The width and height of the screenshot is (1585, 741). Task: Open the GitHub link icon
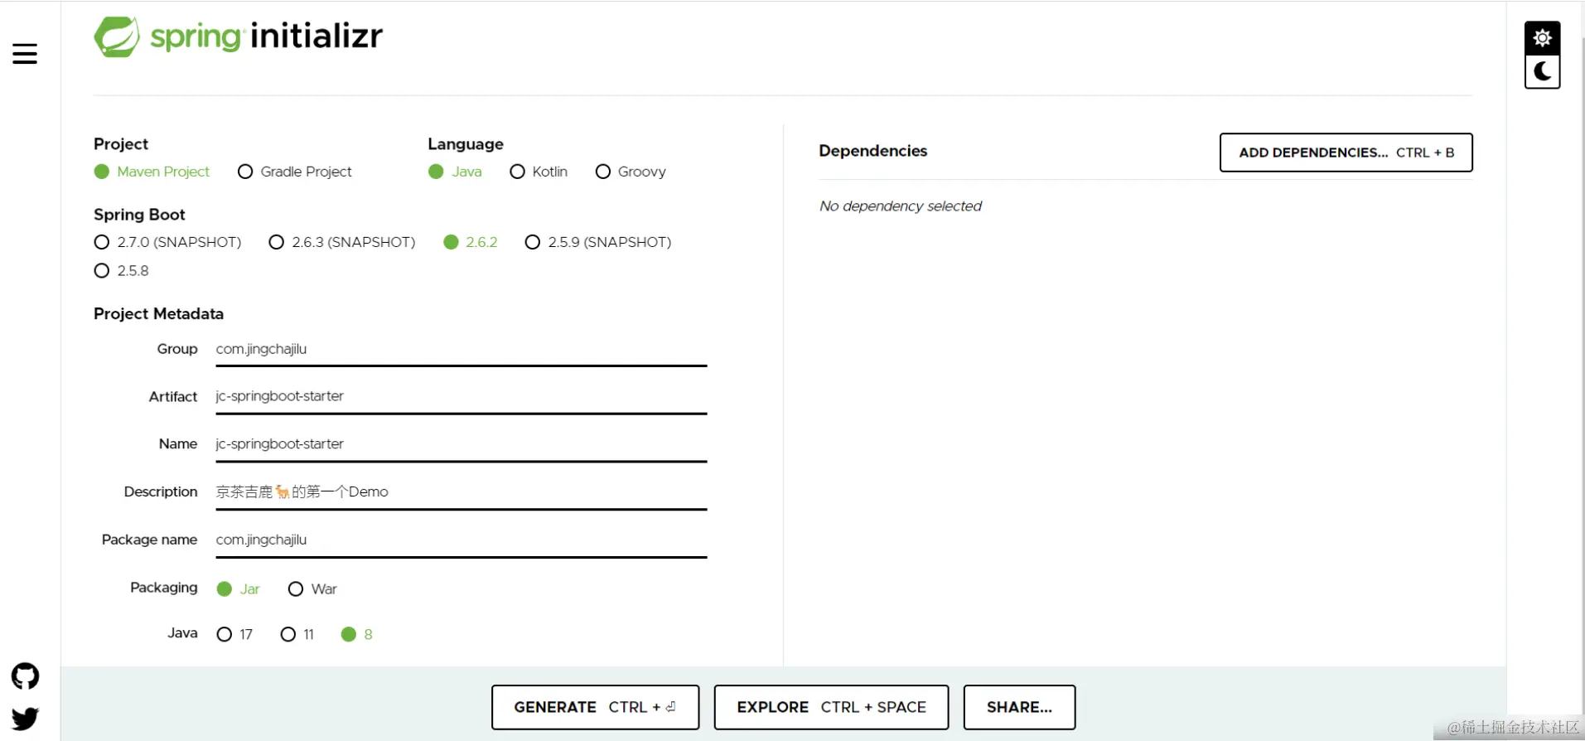coord(25,676)
